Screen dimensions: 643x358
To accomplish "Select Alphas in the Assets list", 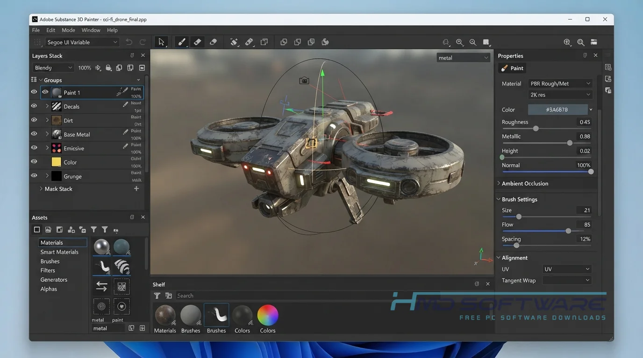I will pos(49,289).
